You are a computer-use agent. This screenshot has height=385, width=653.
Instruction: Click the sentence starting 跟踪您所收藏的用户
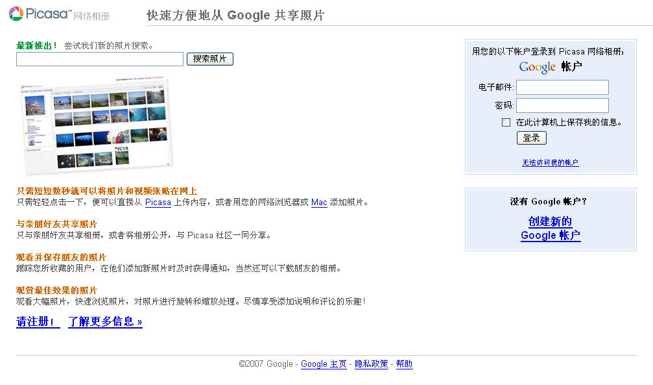[179, 268]
